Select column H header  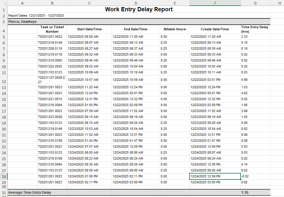(279, 3)
